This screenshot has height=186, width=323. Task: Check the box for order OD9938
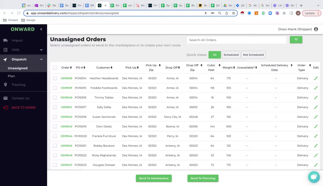pos(55,78)
